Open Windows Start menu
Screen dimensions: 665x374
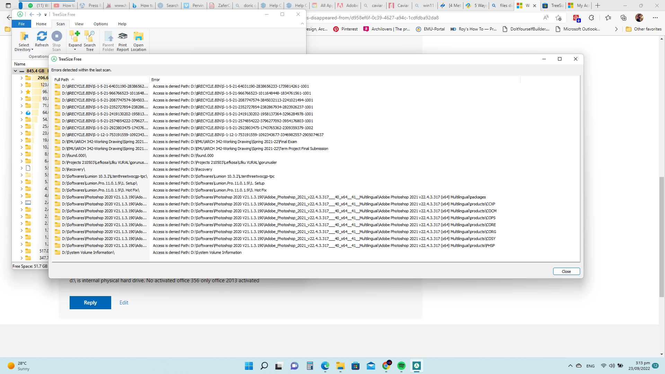pyautogui.click(x=249, y=366)
